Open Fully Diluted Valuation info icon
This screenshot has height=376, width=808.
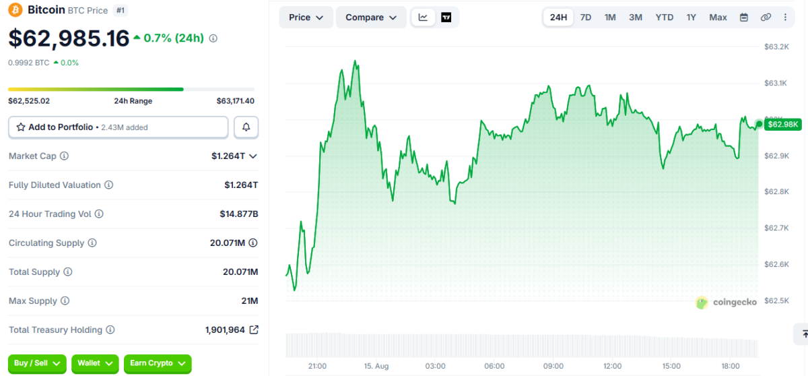coord(109,185)
